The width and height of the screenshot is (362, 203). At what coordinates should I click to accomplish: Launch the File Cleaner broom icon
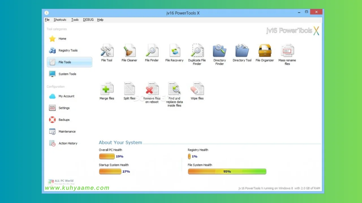(130, 53)
